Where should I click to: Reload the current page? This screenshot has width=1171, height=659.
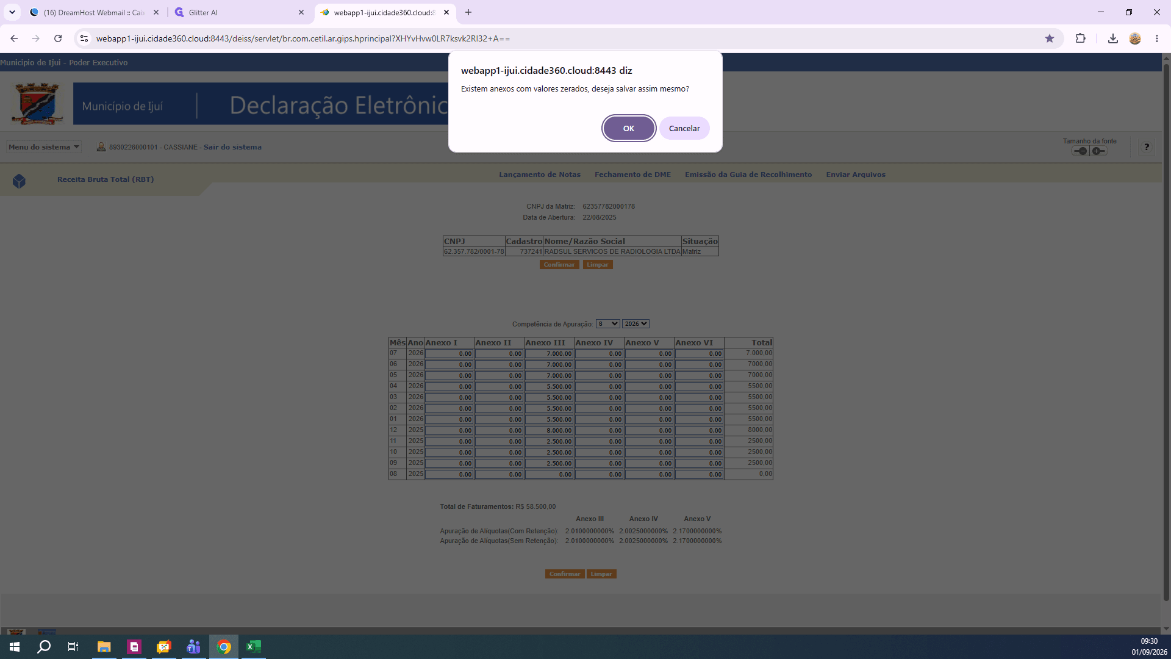tap(58, 38)
